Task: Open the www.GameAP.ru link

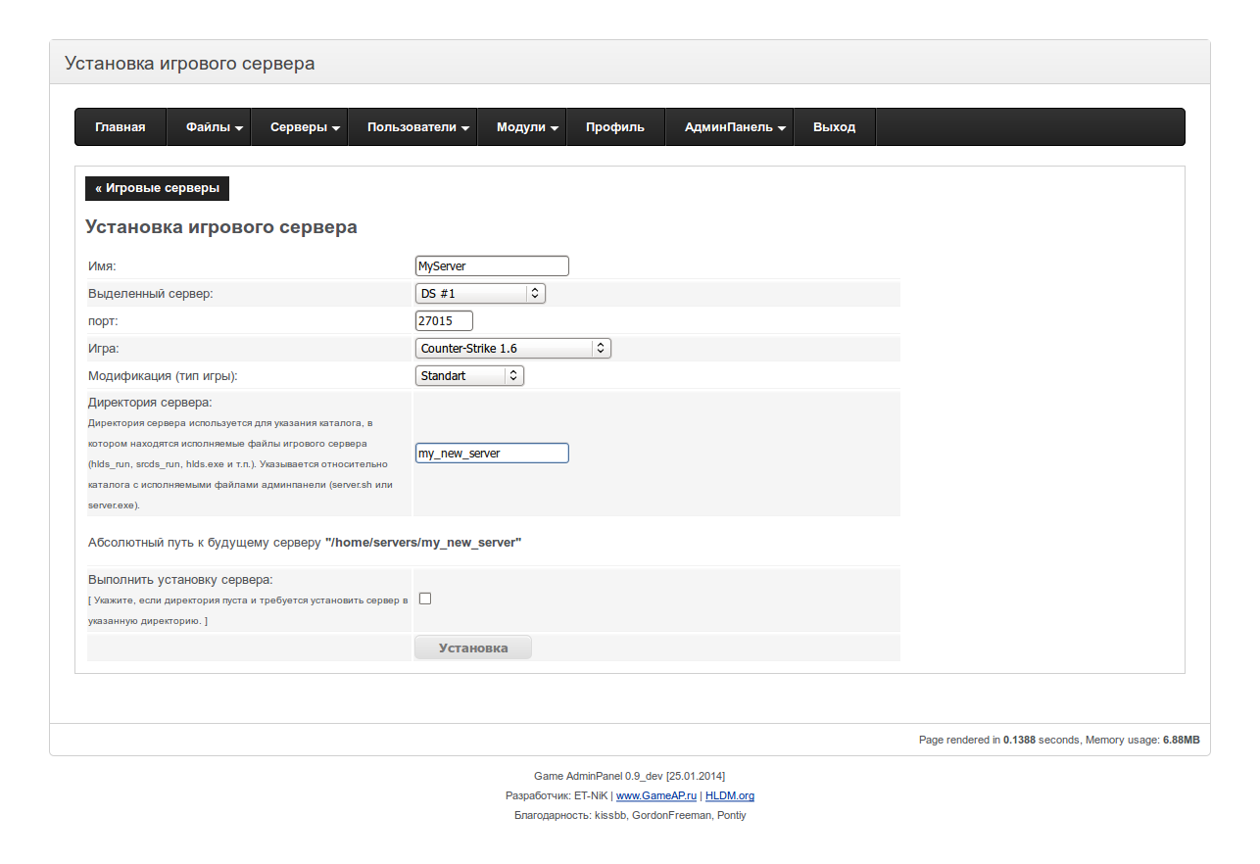Action: [x=655, y=795]
